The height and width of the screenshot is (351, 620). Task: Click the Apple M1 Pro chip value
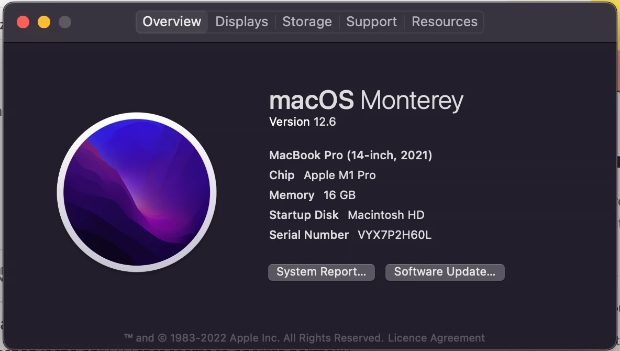click(x=340, y=175)
